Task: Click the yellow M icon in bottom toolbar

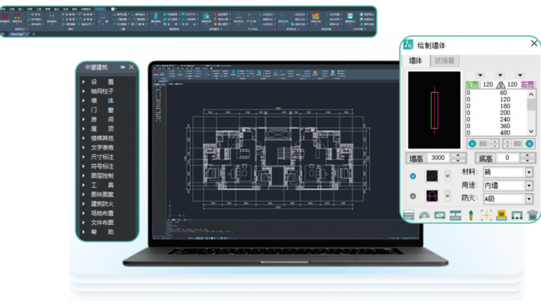Action: tap(501, 216)
